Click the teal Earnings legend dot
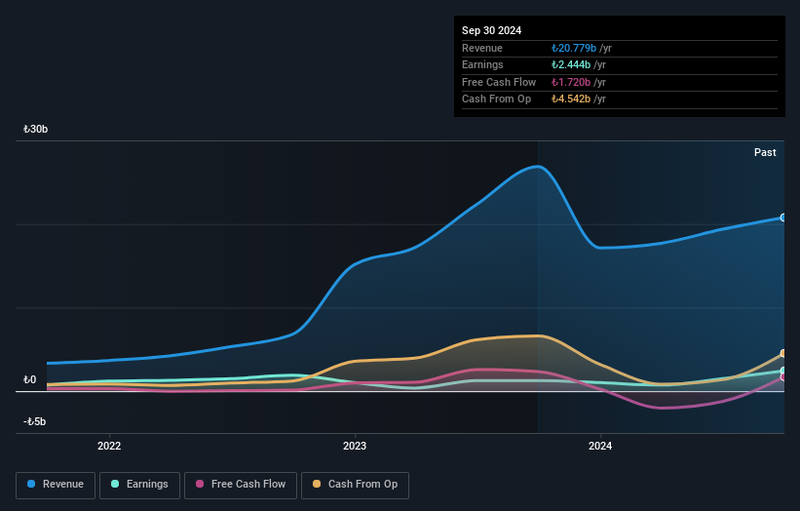This screenshot has width=800, height=511. tap(115, 484)
